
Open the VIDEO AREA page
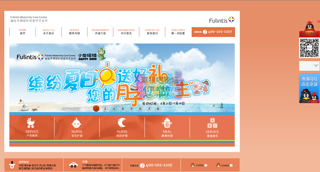178,32
